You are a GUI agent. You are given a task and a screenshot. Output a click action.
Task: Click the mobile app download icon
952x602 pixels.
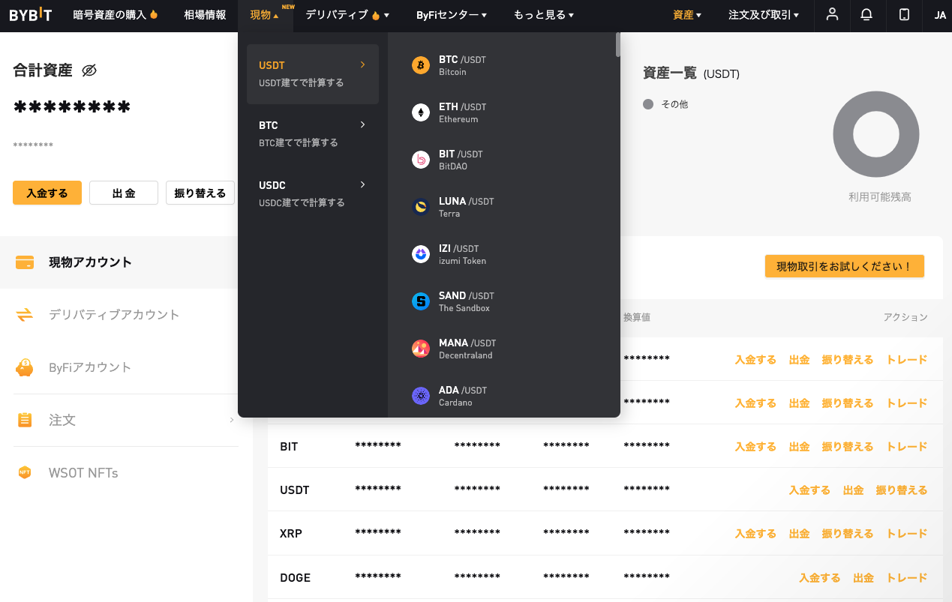904,15
